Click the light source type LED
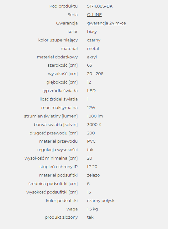Viewport: 173px width, 229px height. [91, 91]
